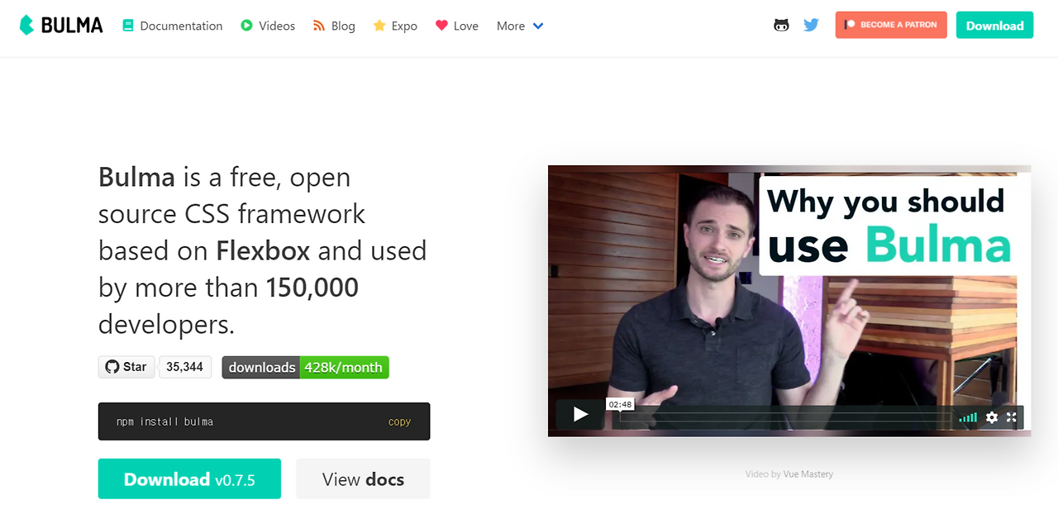Click the green book Documentation icon
This screenshot has width=1058, height=519.
click(x=128, y=26)
